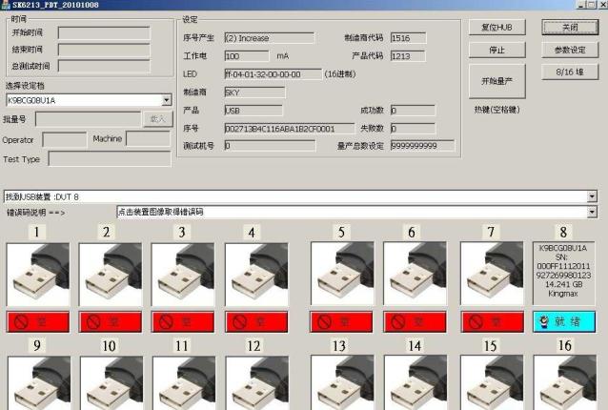Click the product USB field
Screen dimensions: 608x410
(253, 111)
